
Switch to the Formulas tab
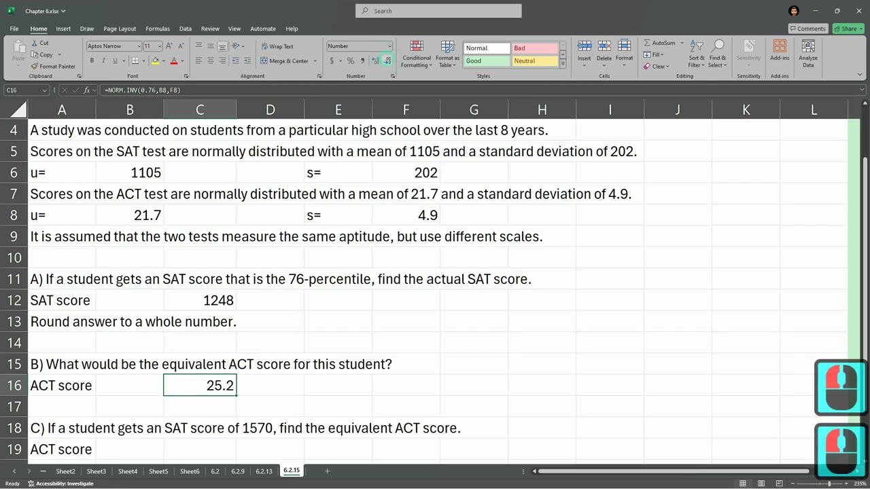tap(158, 29)
